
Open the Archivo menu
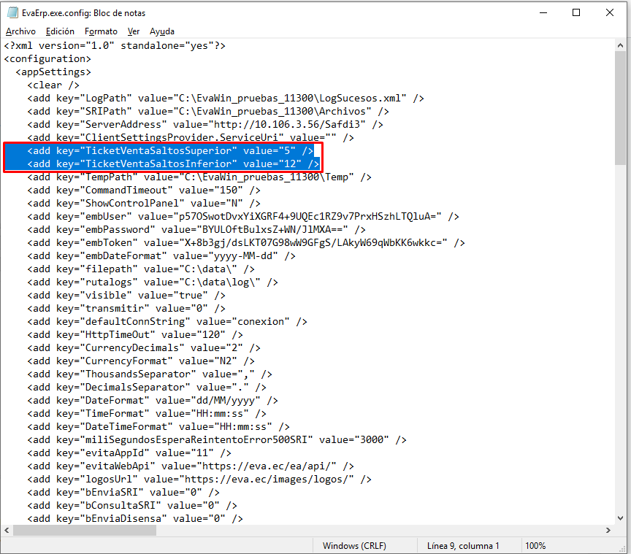[20, 31]
